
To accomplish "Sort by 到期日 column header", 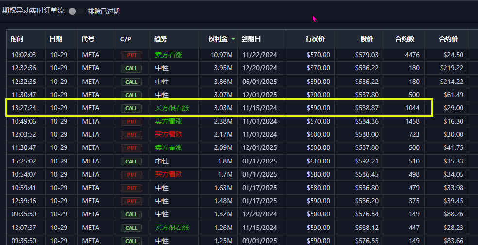I will (251, 39).
